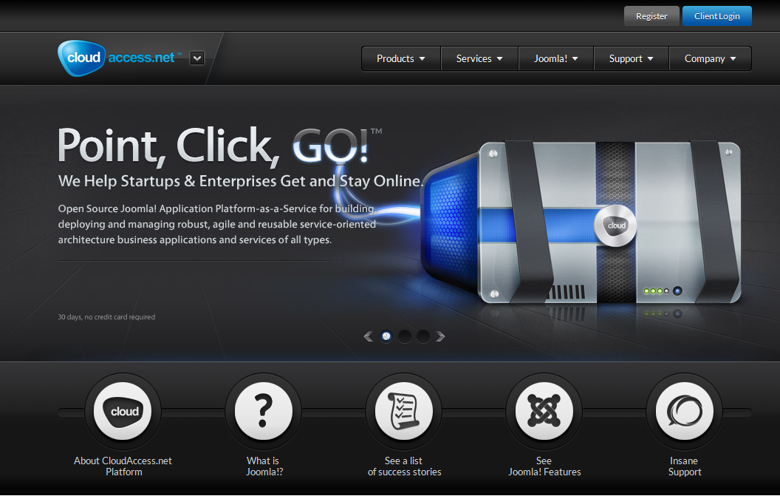Click the speech bubble support icon
The image size is (780, 496).
point(685,411)
